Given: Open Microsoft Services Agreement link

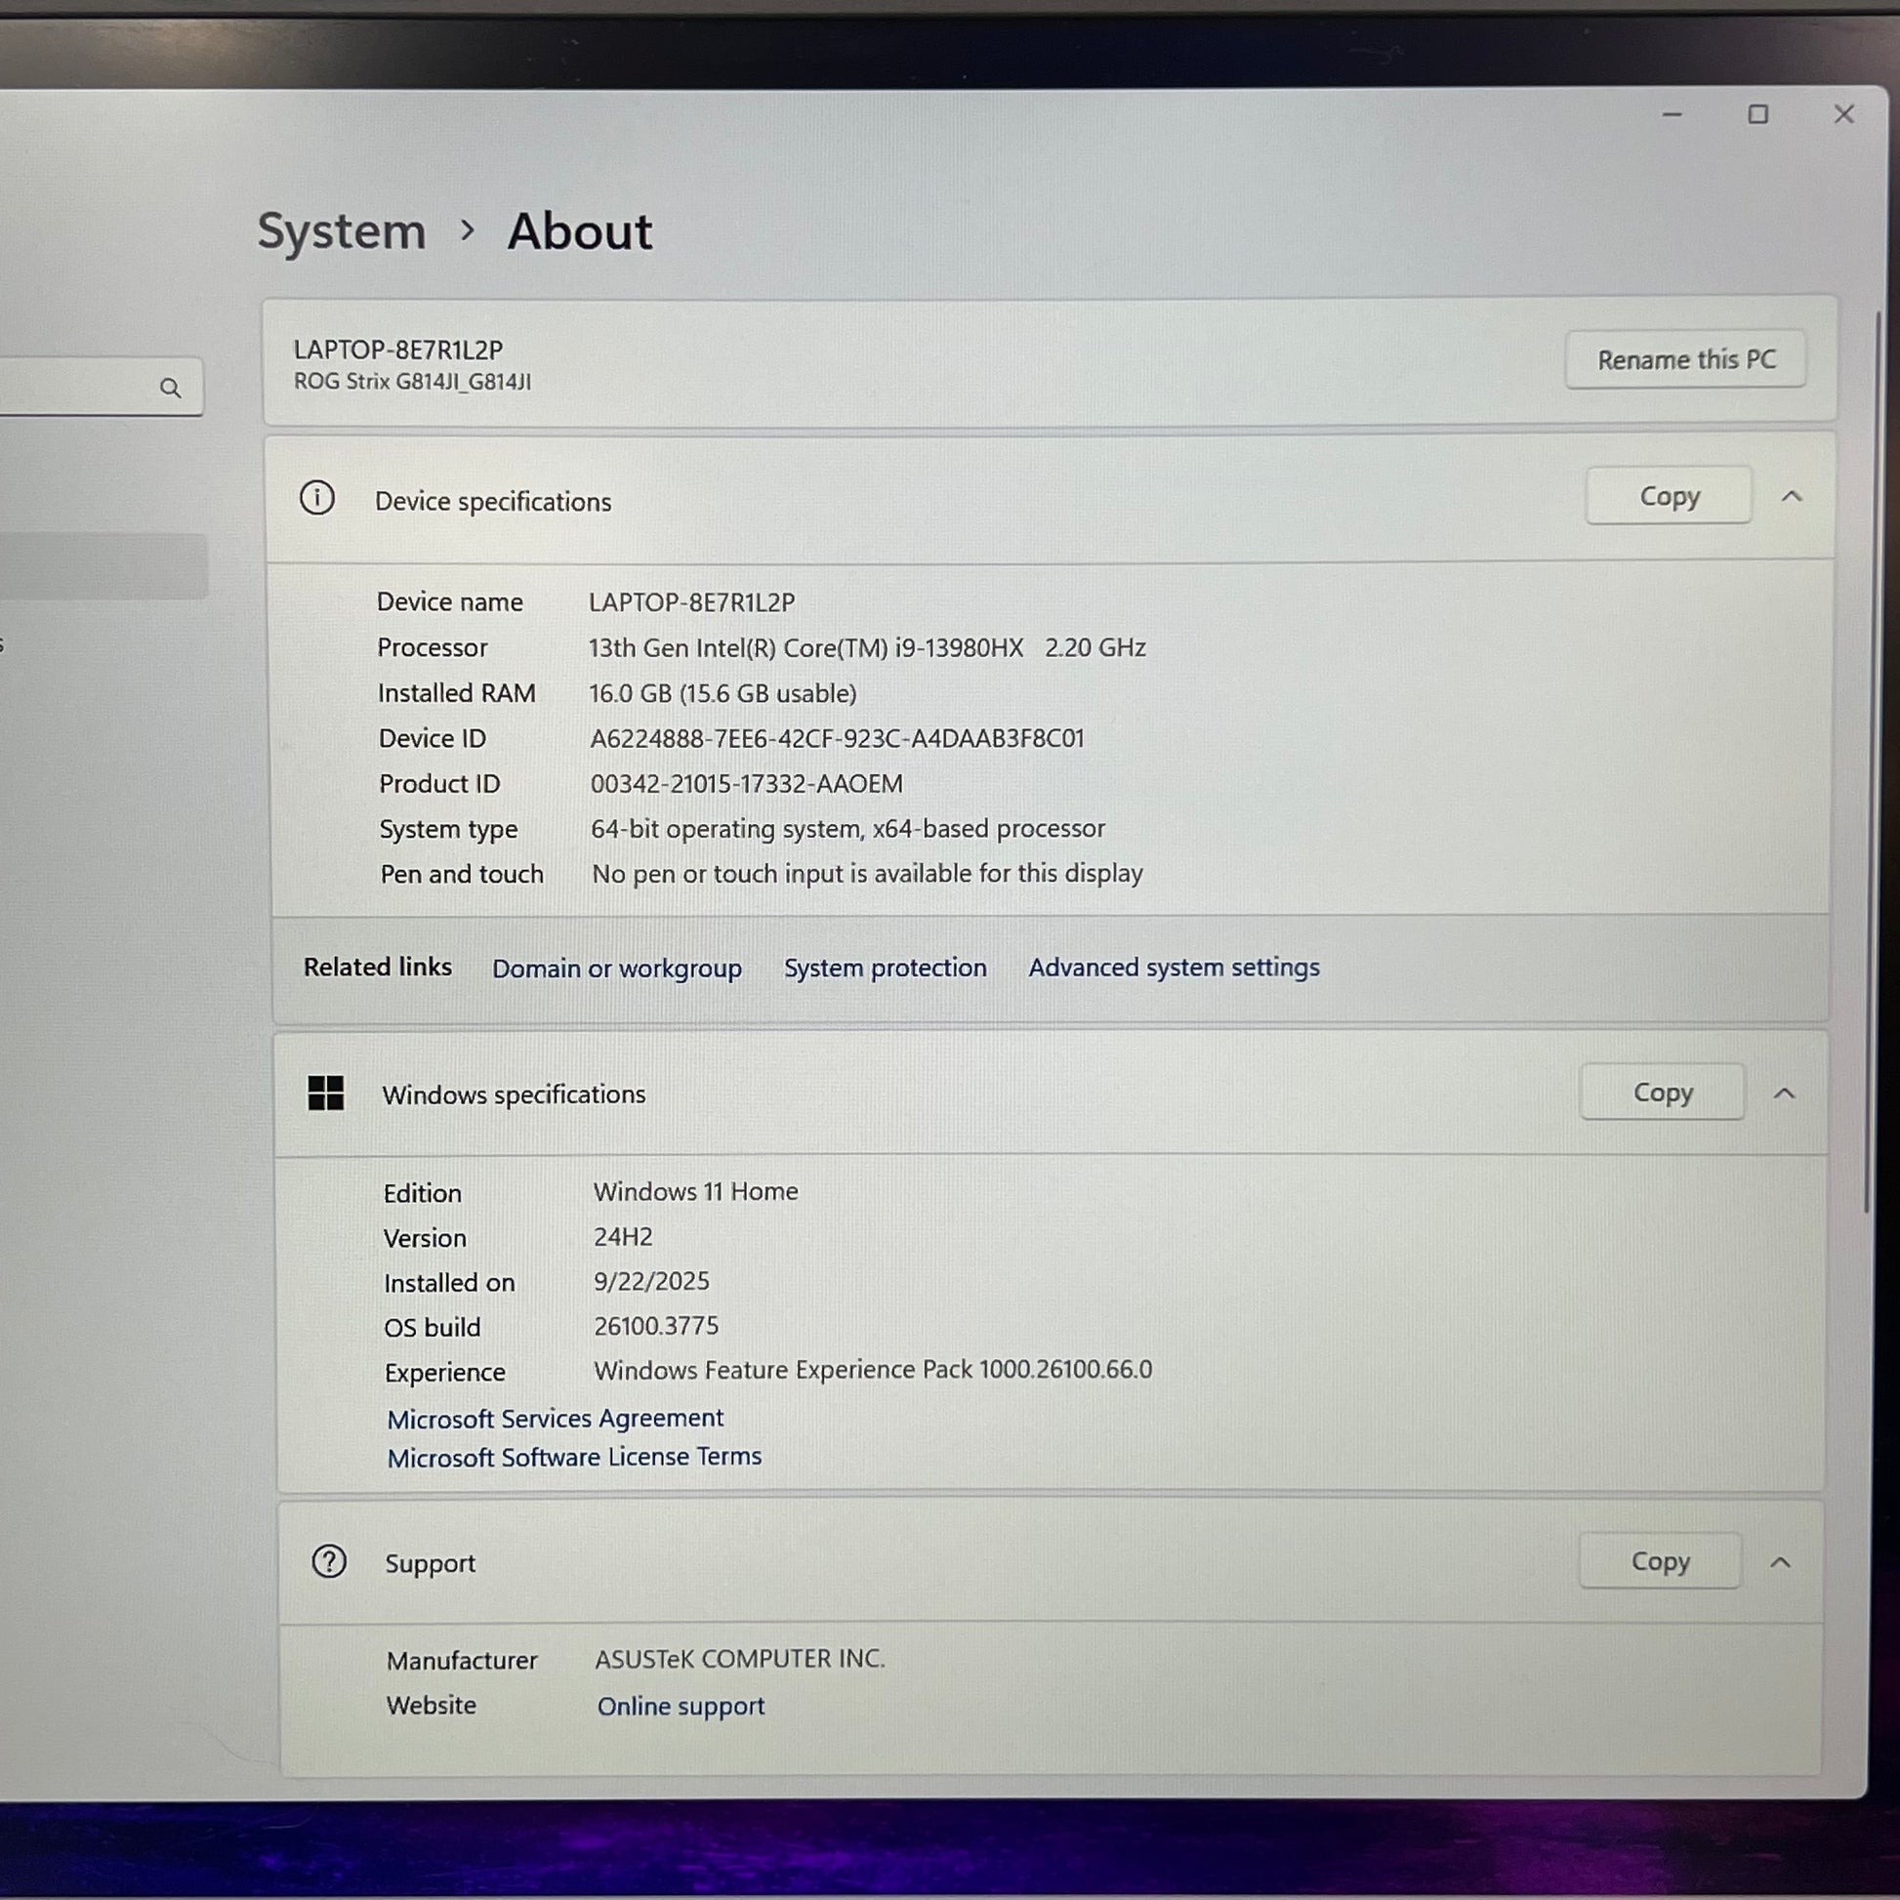Looking at the screenshot, I should (x=555, y=1418).
